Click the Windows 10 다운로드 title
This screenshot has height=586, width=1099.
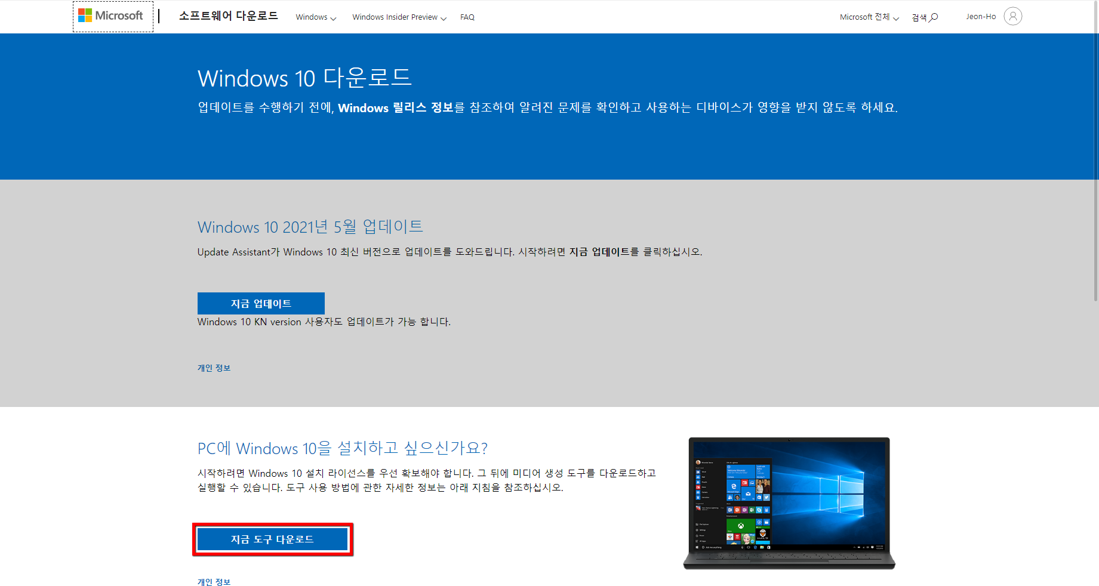(304, 78)
